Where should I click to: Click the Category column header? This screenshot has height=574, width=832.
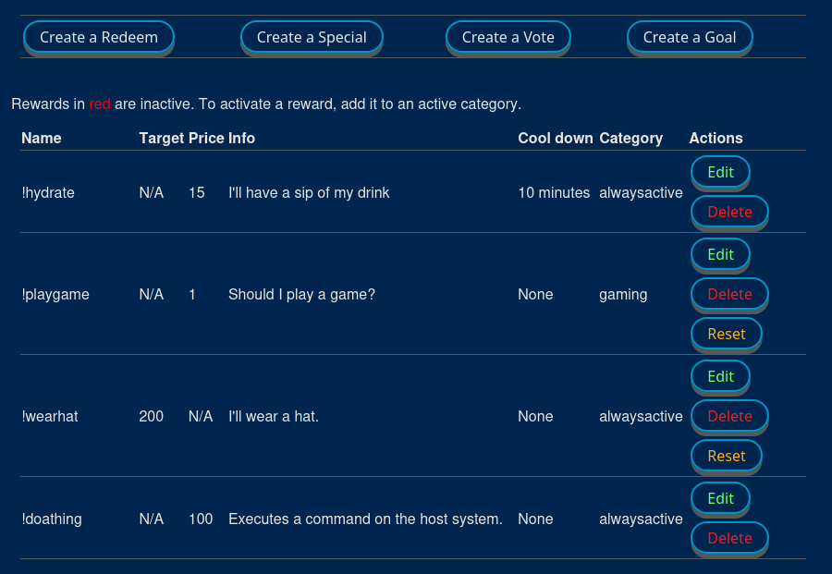click(x=630, y=138)
